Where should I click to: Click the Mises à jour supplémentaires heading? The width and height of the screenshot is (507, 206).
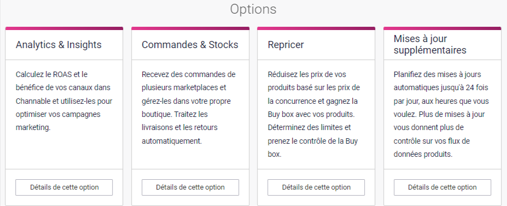pyautogui.click(x=430, y=45)
